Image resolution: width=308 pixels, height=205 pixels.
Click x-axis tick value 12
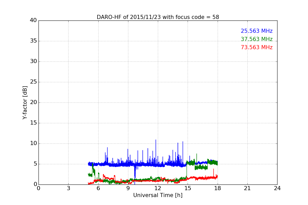coord(158,188)
